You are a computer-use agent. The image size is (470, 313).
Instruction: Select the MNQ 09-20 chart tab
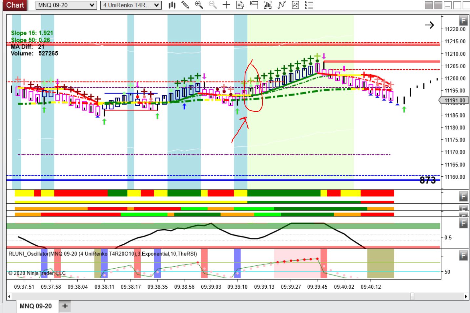[x=35, y=306]
